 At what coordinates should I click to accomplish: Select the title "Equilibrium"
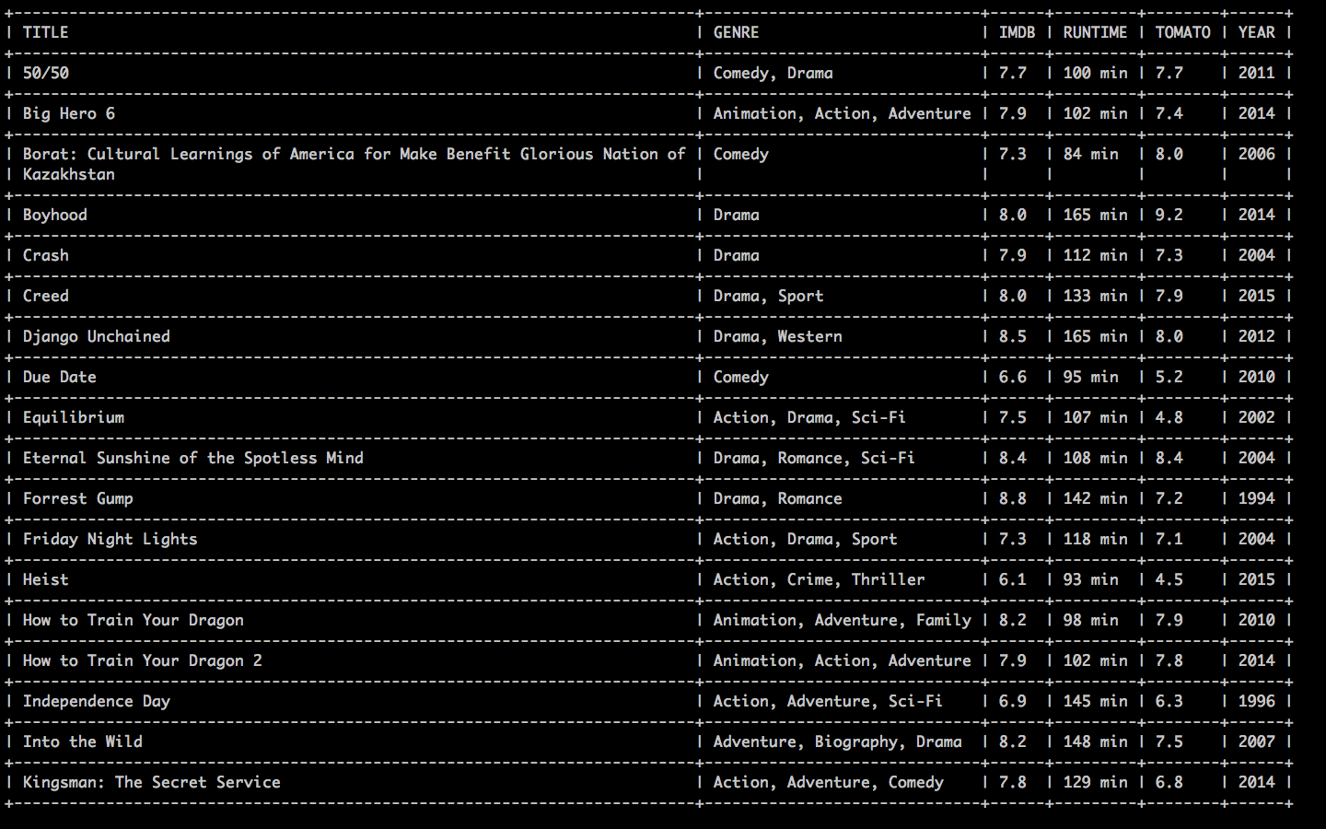(x=74, y=417)
